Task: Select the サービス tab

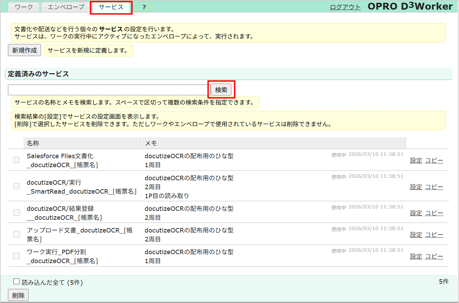Action: pos(111,7)
